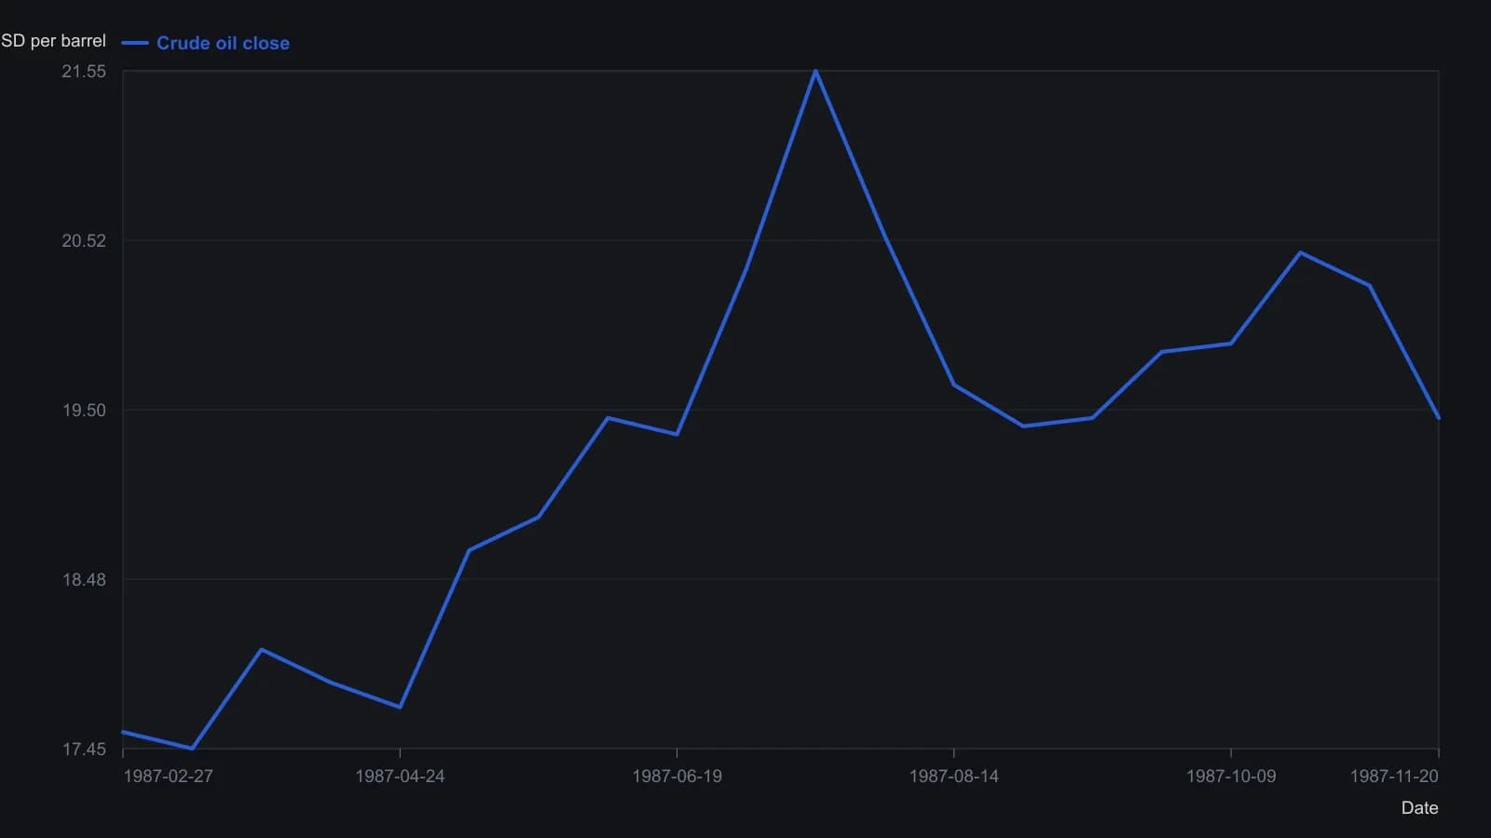Click the 18.48 y-axis label
Screen dimensions: 1491x838
coord(84,580)
